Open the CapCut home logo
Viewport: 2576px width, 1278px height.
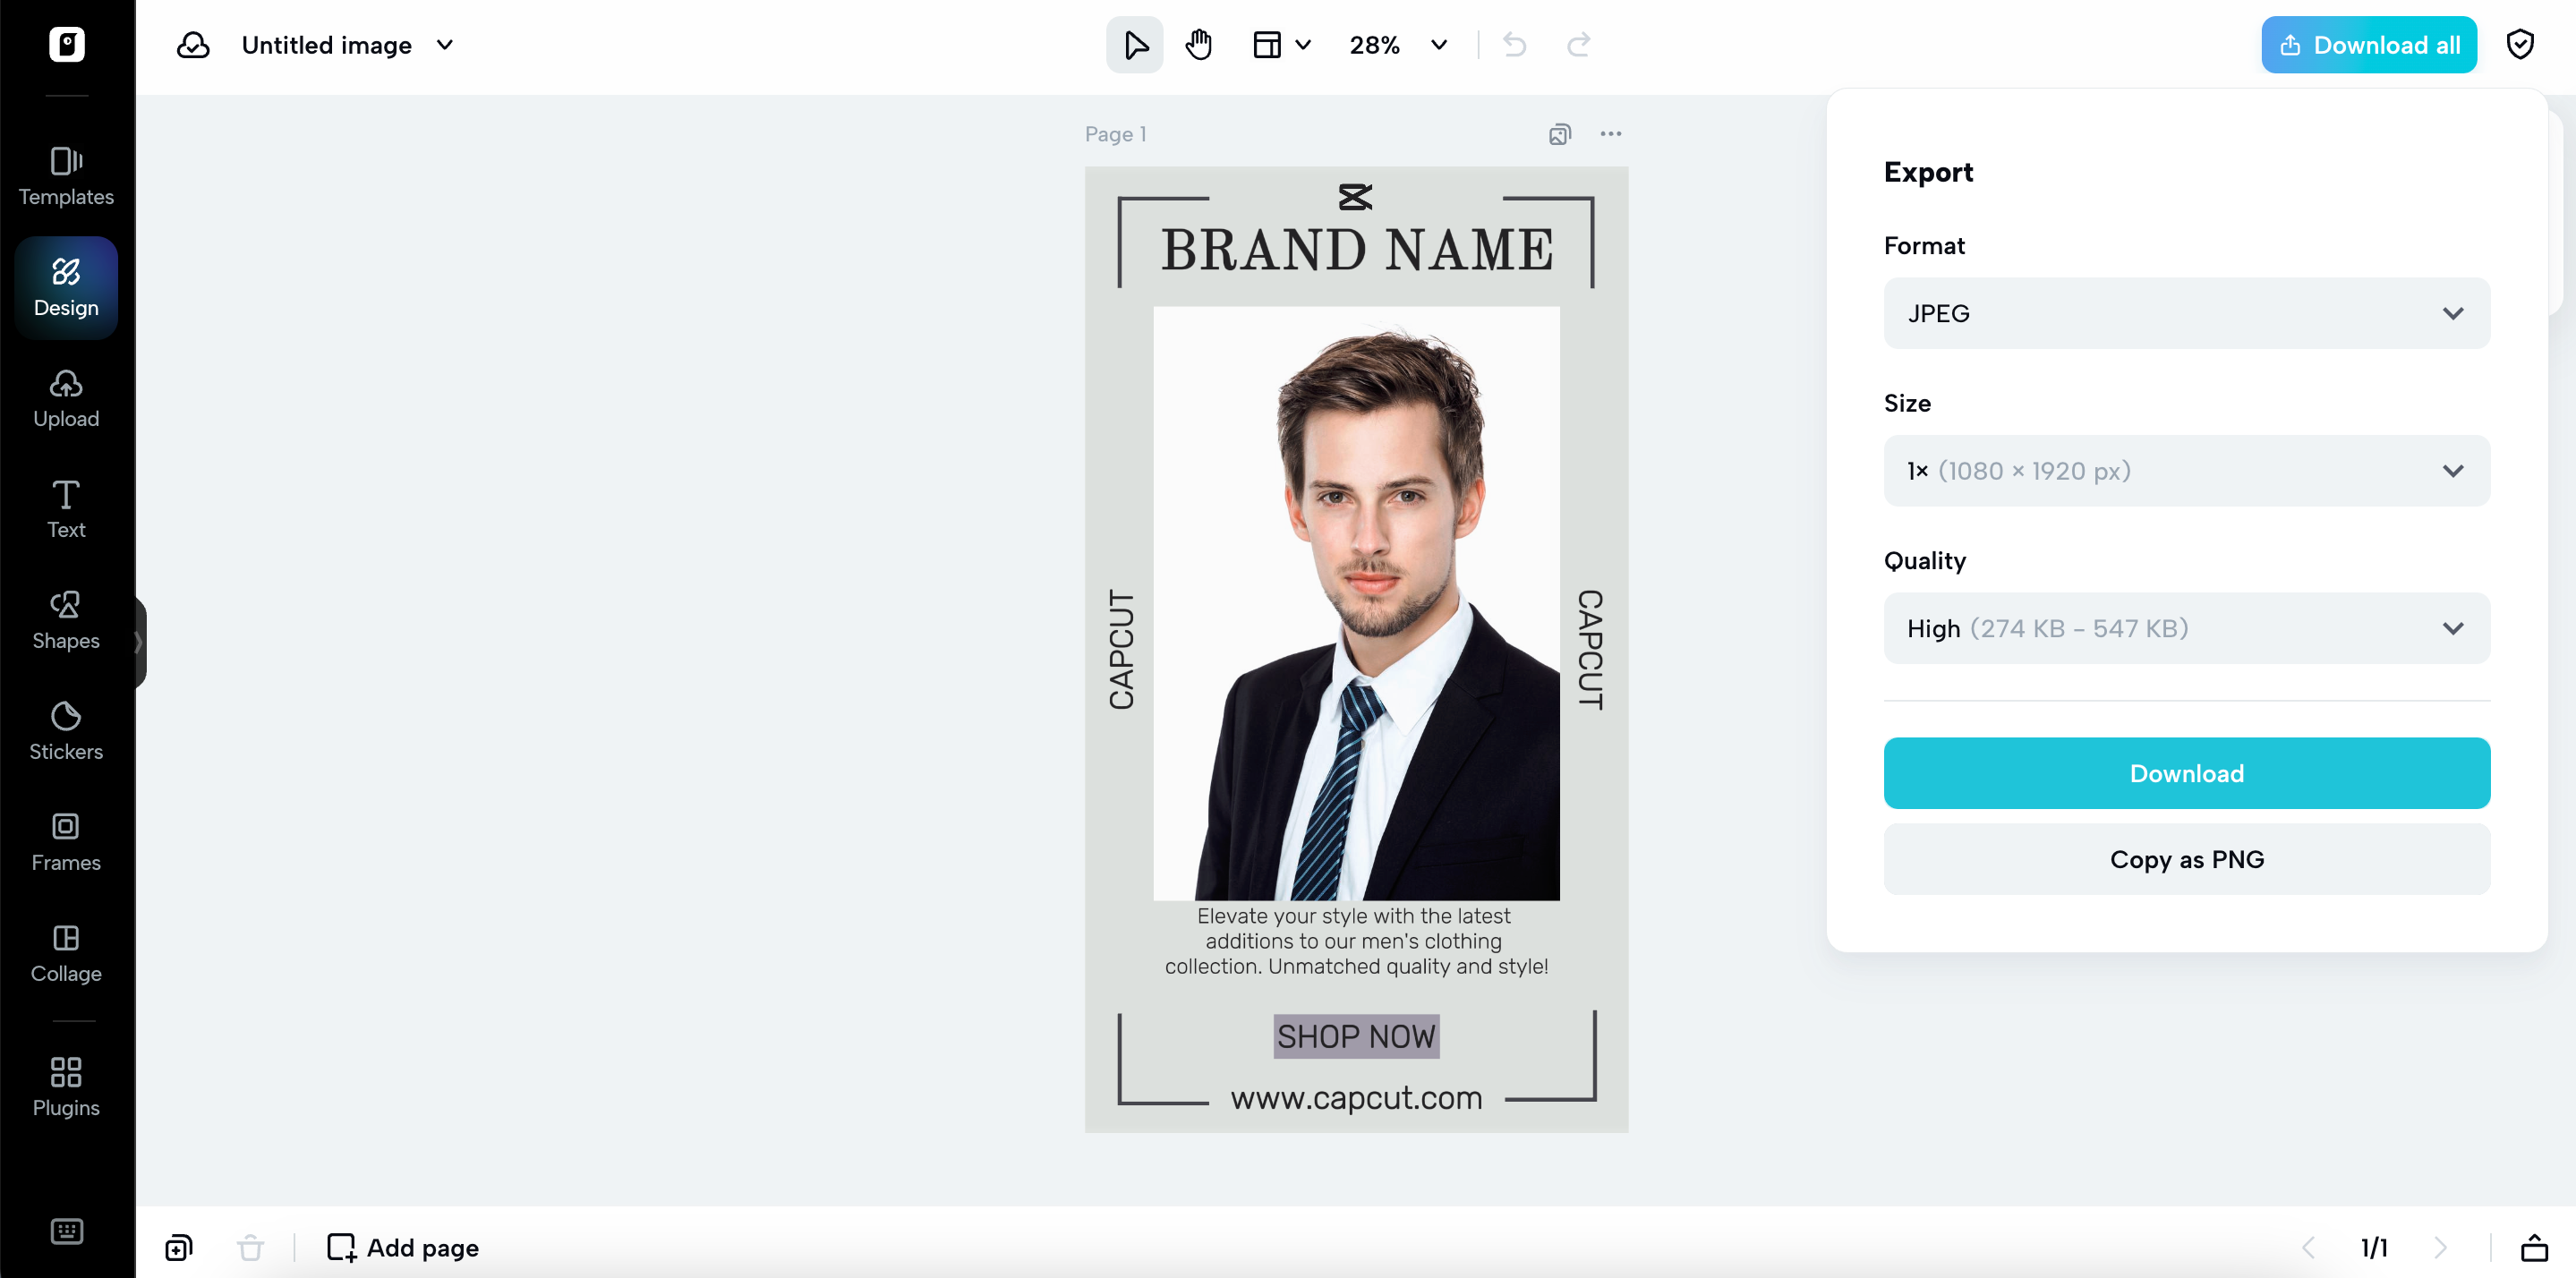(x=67, y=45)
